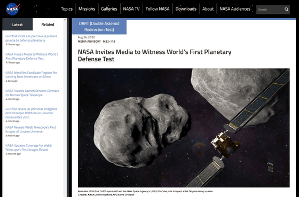Open the Topics menu
This screenshot has height=197, width=299.
pyautogui.click(x=67, y=9)
